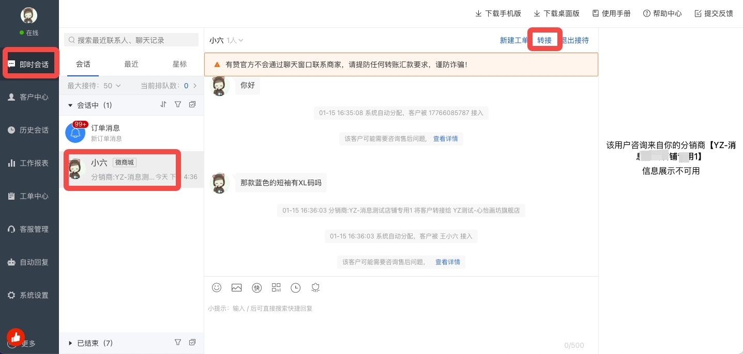Open the 工作报表 sidebar section
Screen dimensions: 743x354
coord(29,163)
